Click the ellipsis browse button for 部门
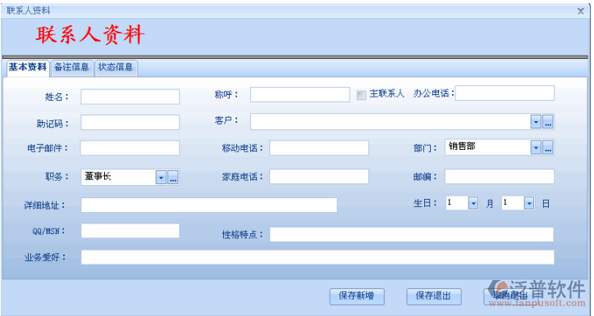 point(548,147)
